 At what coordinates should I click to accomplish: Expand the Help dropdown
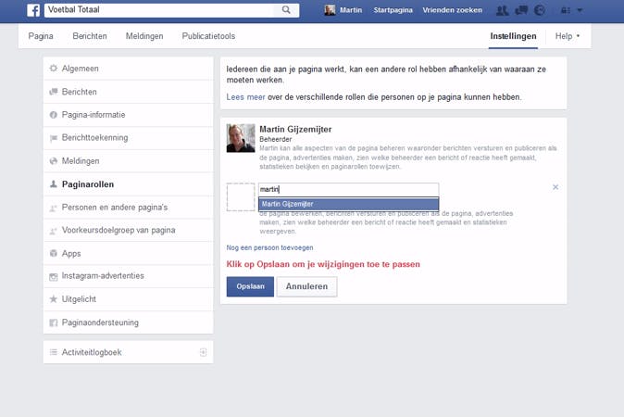[x=568, y=36]
